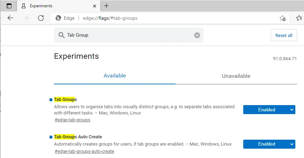Click the magnifier icon in the flags search box

61,35
